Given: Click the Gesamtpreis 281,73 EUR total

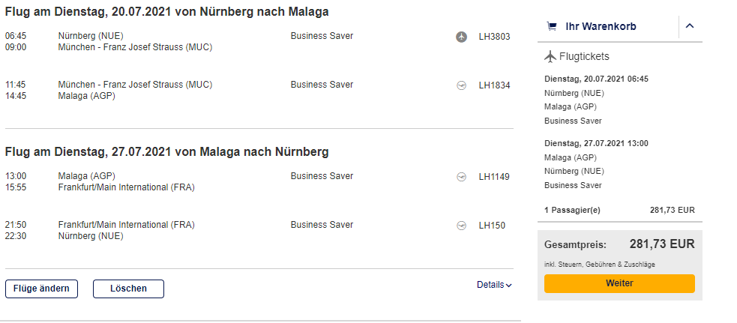Looking at the screenshot, I should click(x=662, y=244).
